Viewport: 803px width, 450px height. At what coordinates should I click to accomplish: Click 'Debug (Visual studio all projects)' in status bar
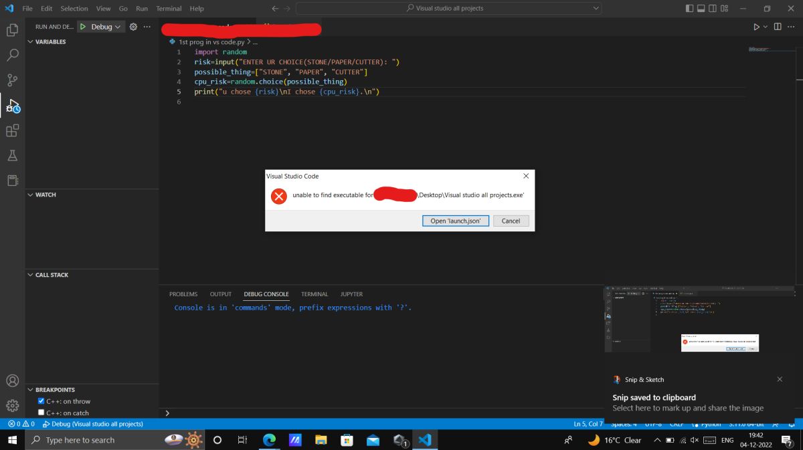tap(93, 424)
